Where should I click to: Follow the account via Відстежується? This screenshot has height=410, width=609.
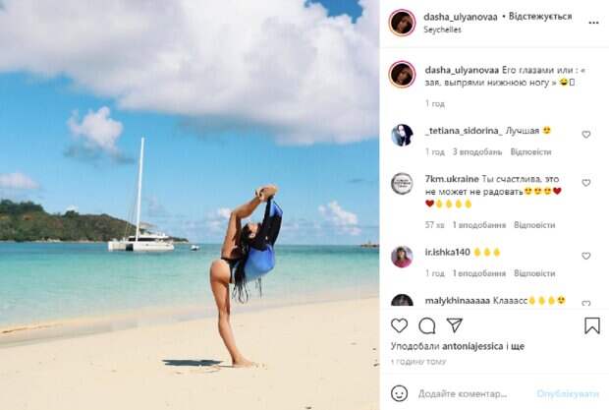coord(540,17)
